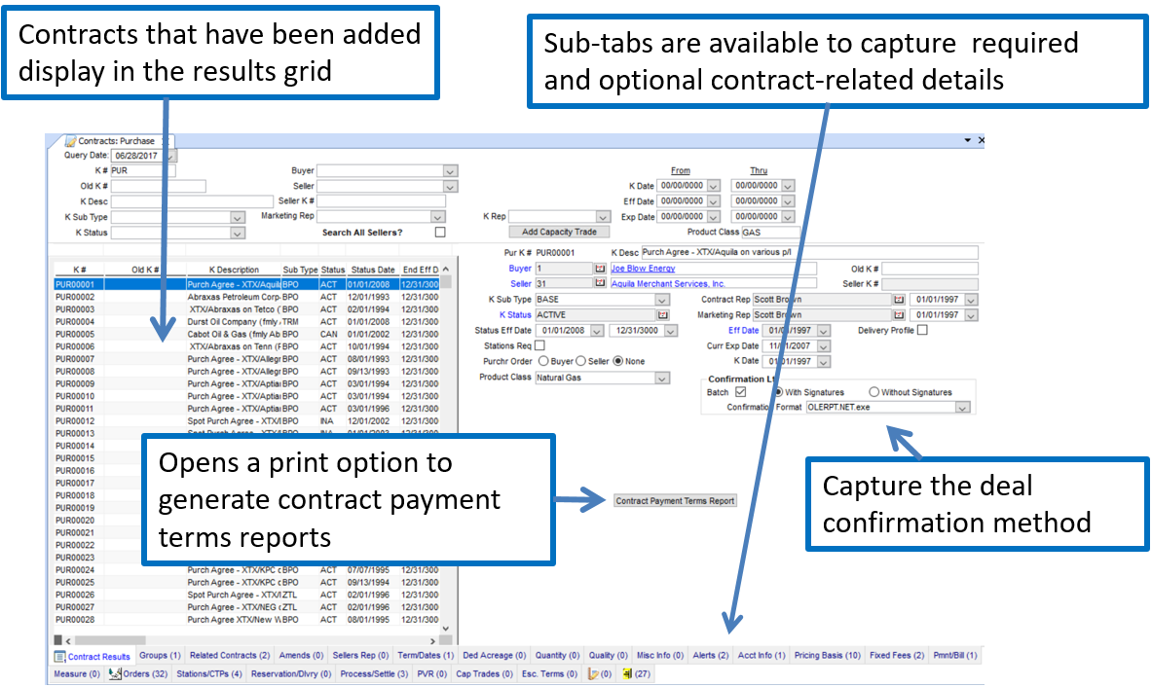Switch to the Pricing Basis (10) tab

tap(827, 656)
